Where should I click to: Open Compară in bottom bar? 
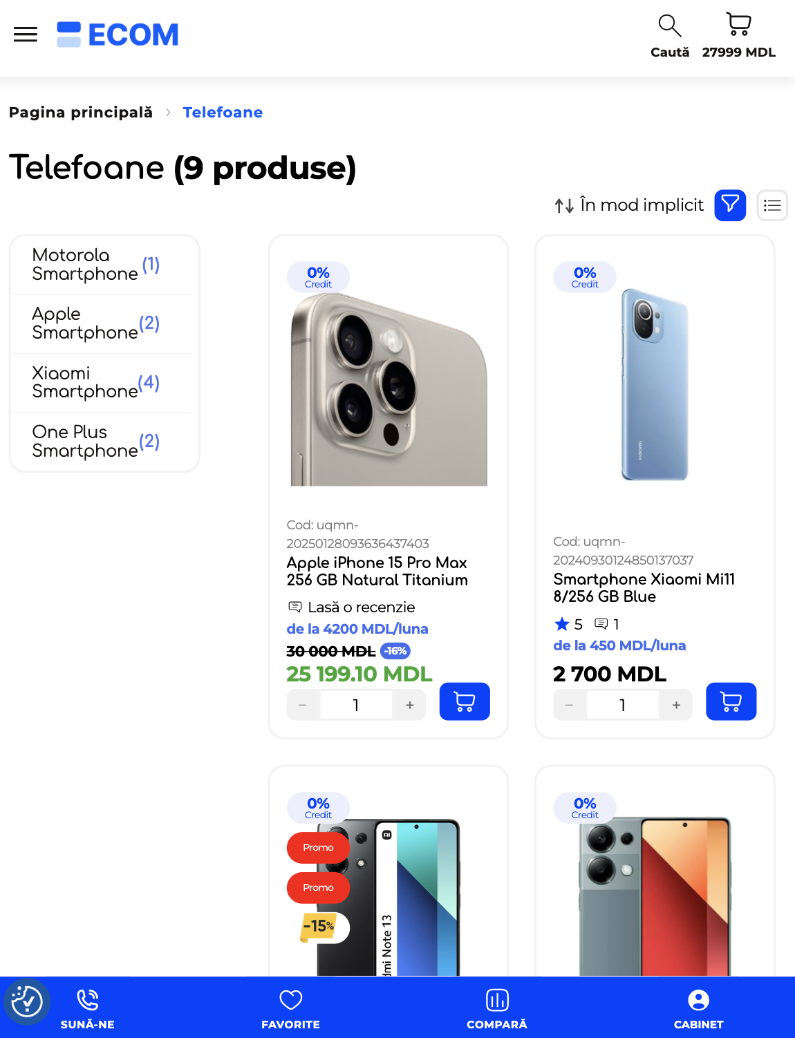click(x=497, y=1008)
